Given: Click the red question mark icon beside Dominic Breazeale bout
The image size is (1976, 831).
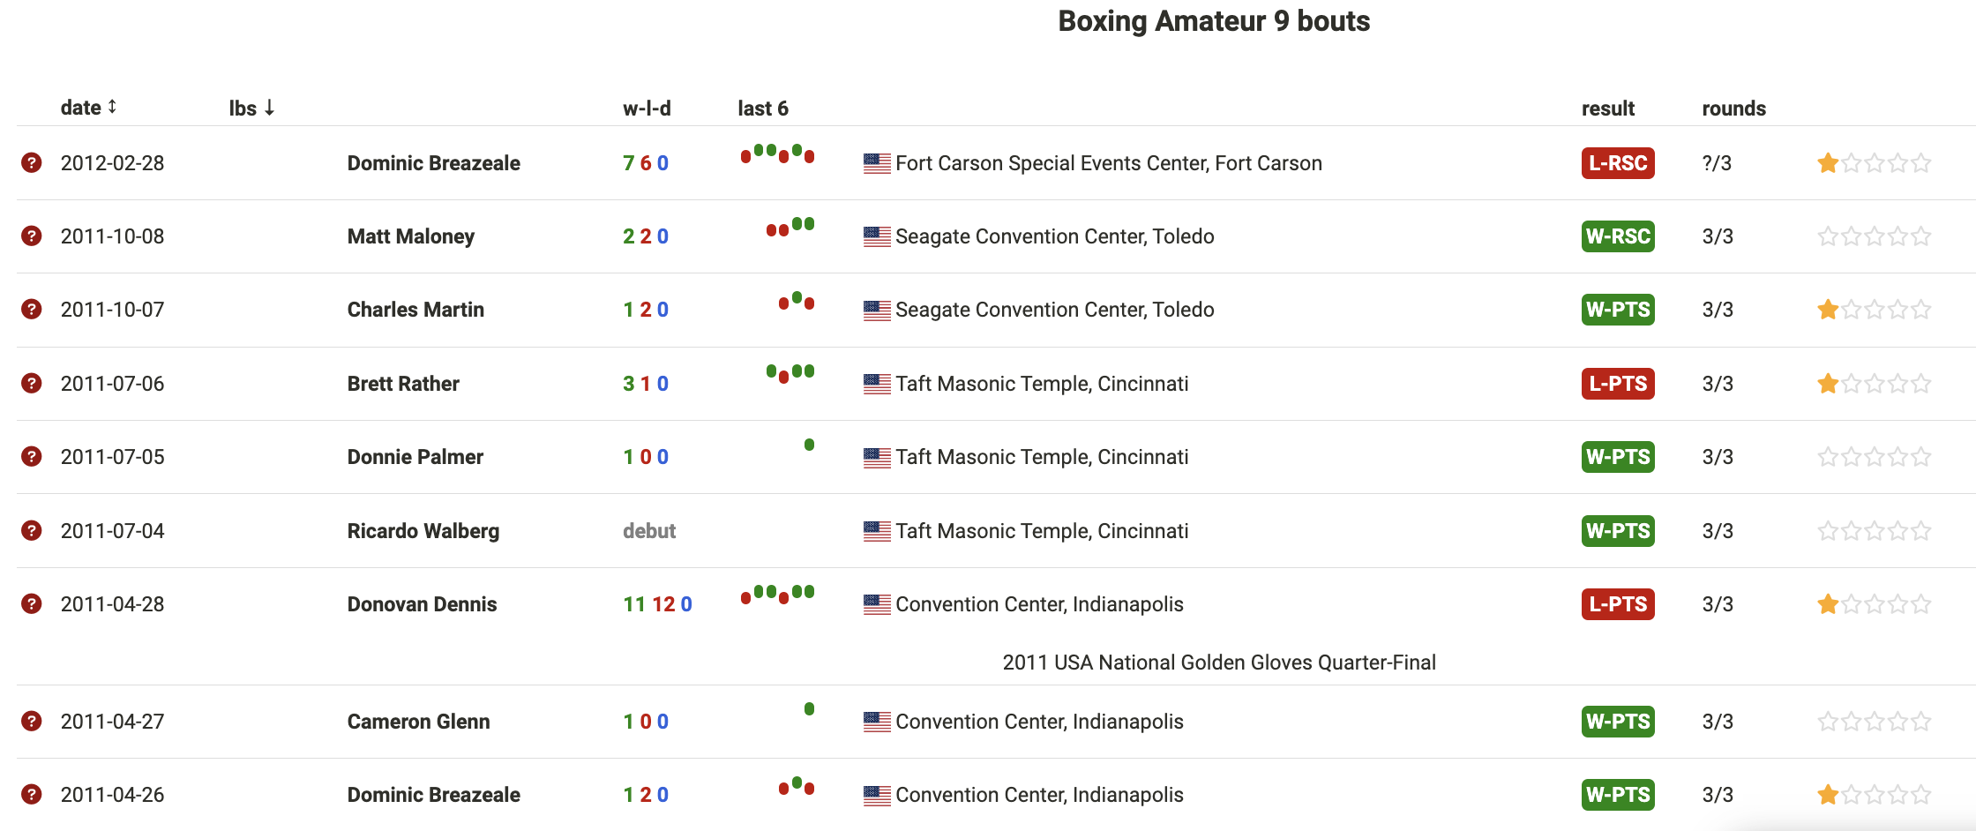Looking at the screenshot, I should (x=32, y=163).
